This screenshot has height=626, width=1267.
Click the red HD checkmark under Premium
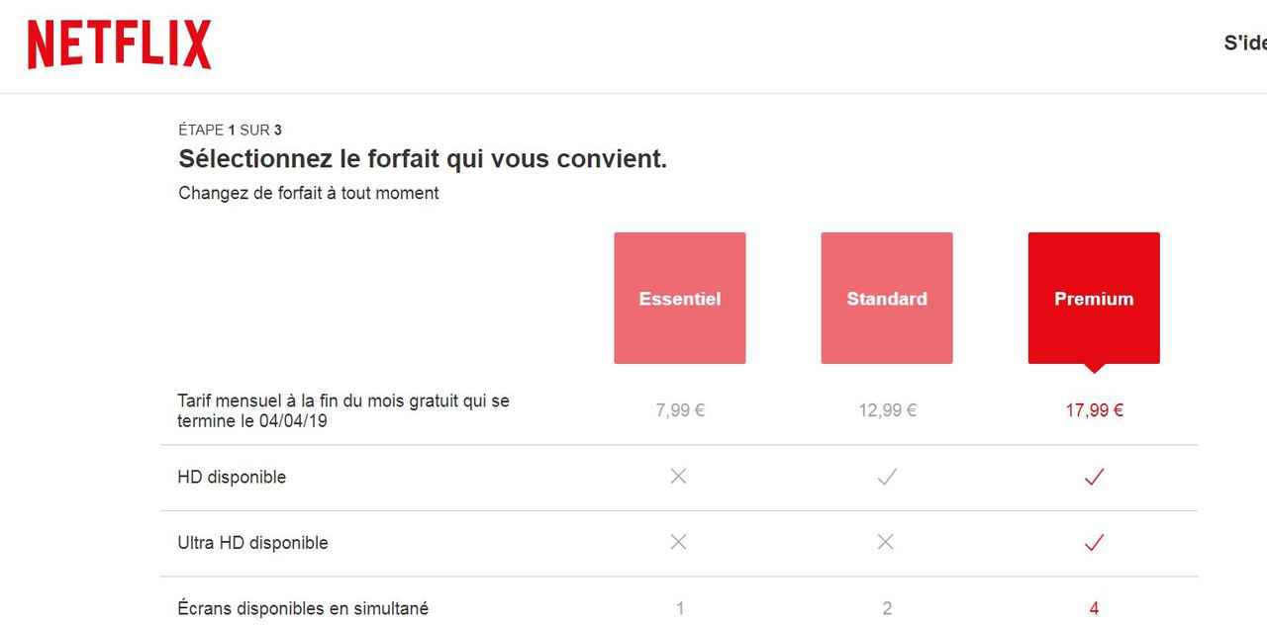[x=1094, y=477]
